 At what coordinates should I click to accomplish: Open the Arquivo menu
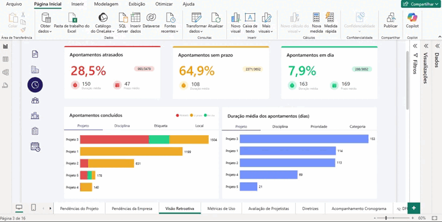(14, 4)
